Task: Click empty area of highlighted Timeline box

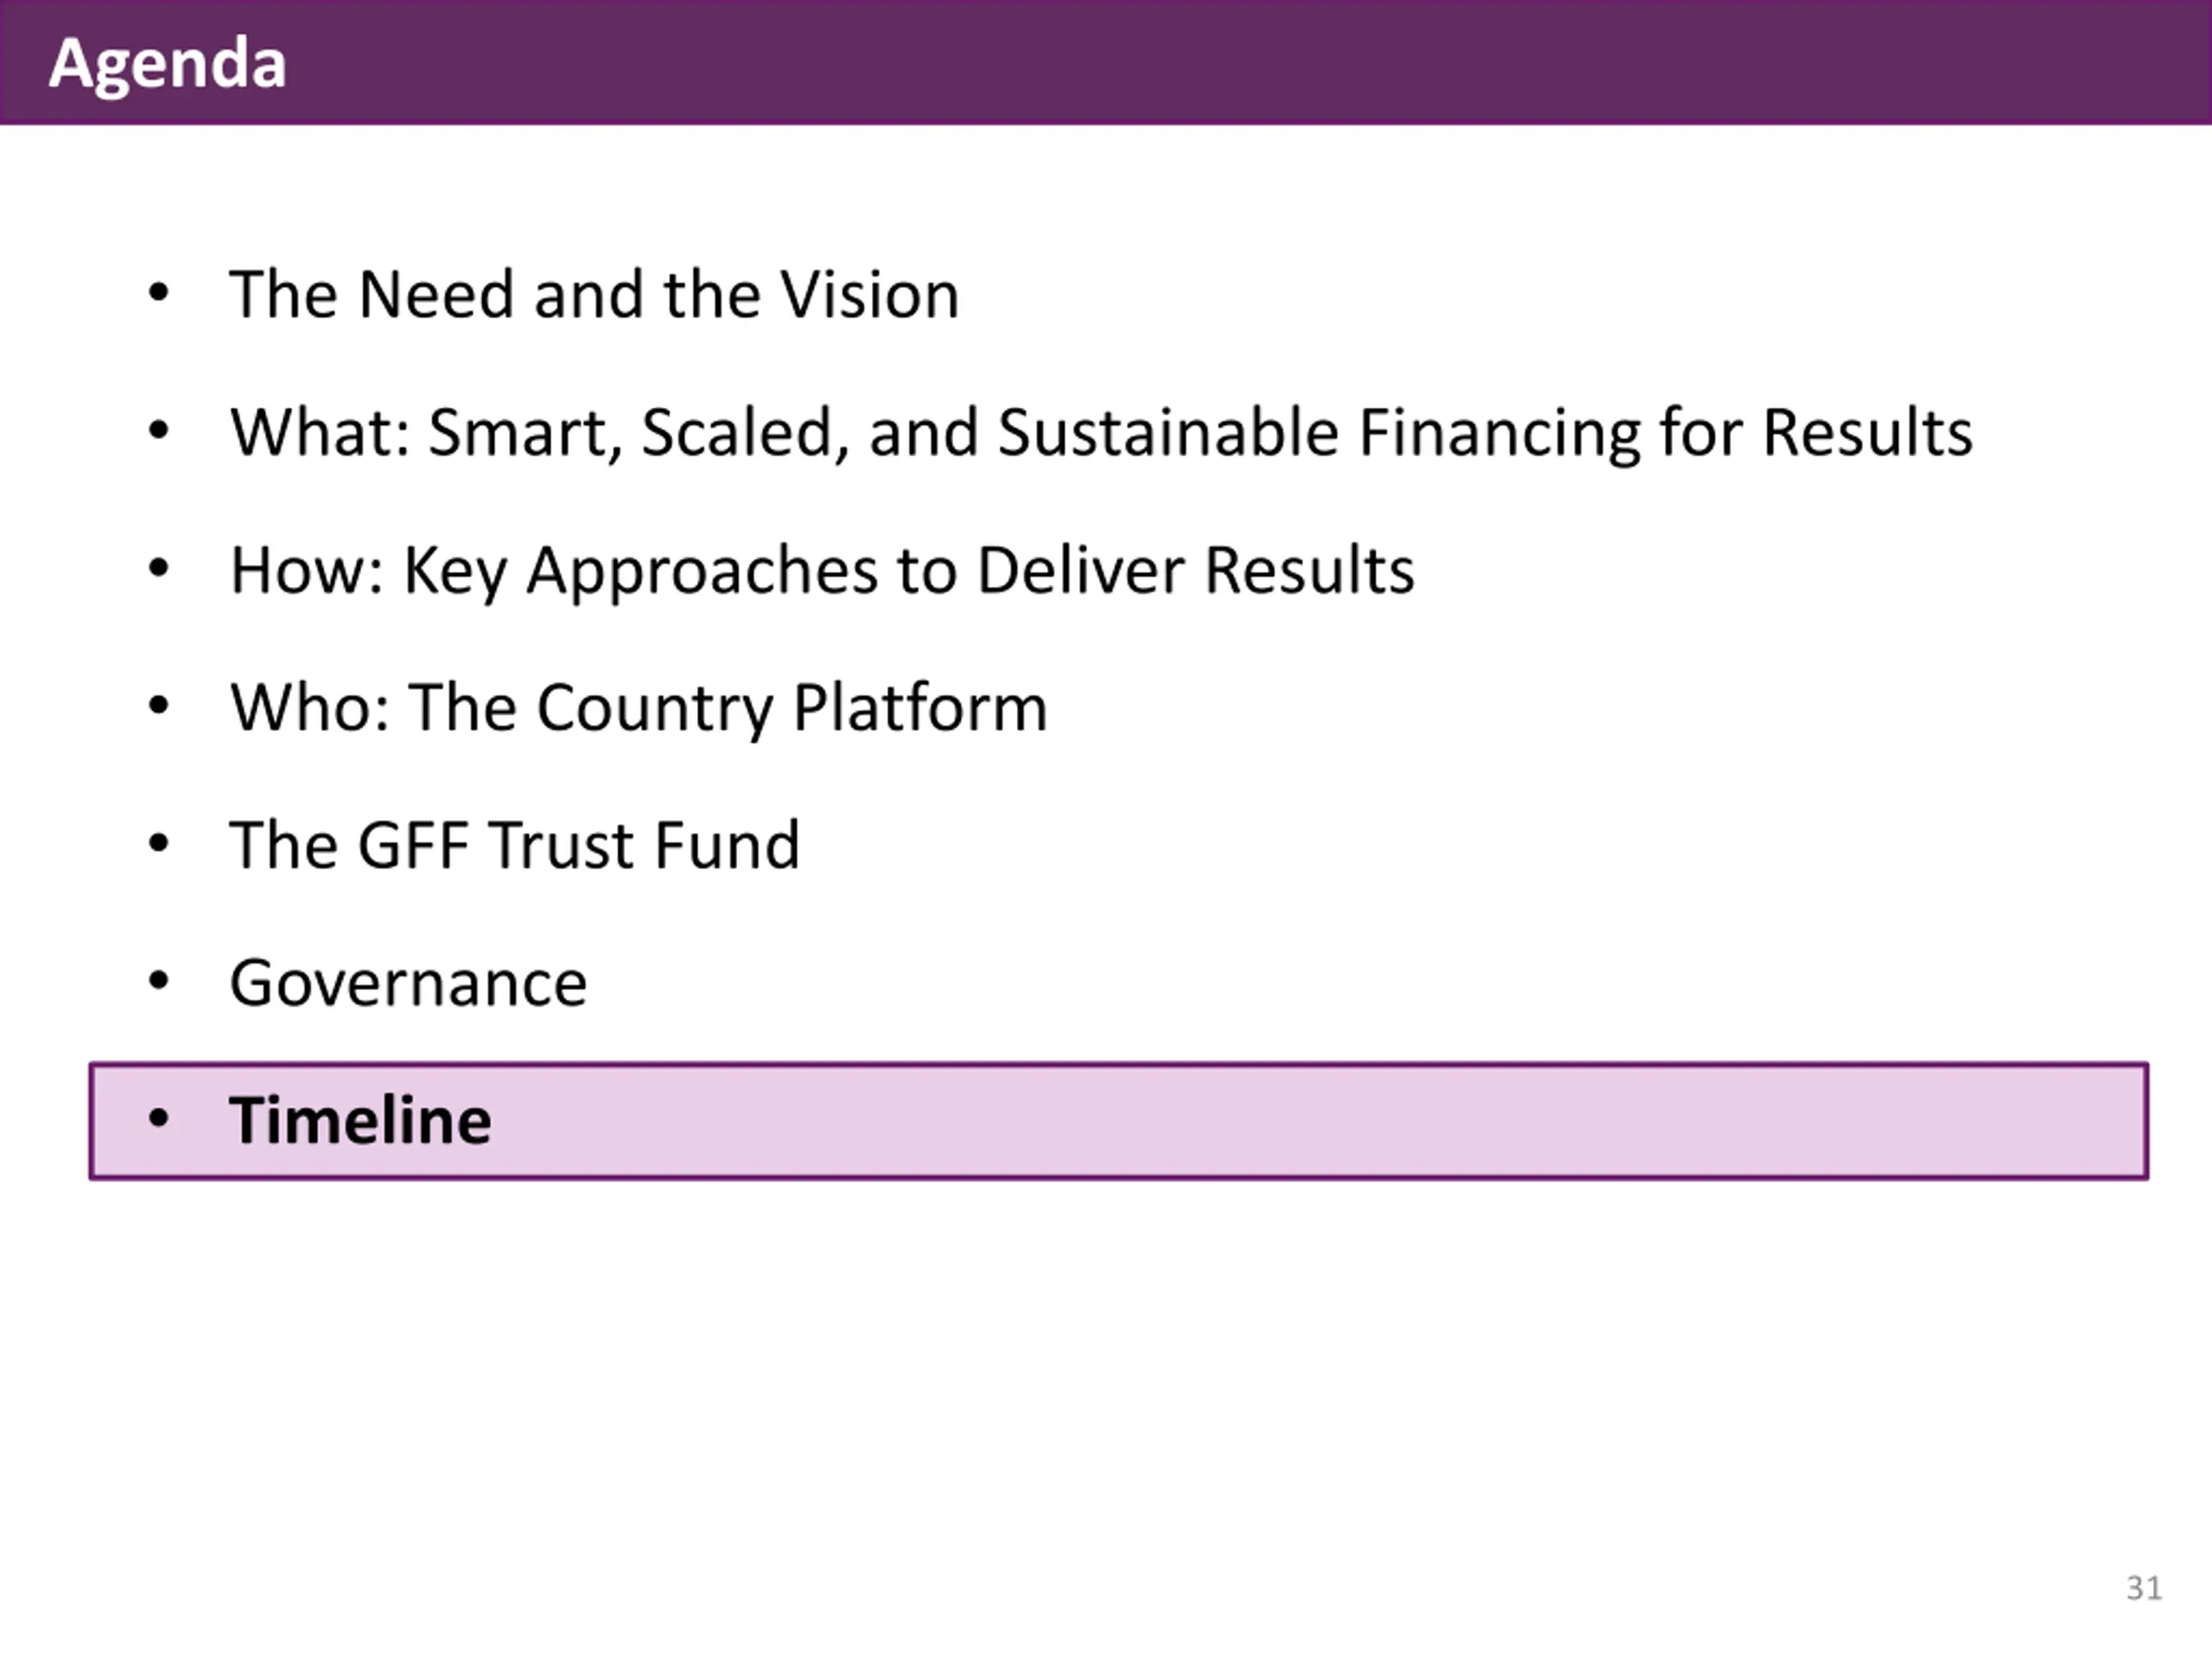Action: pos(1300,1121)
